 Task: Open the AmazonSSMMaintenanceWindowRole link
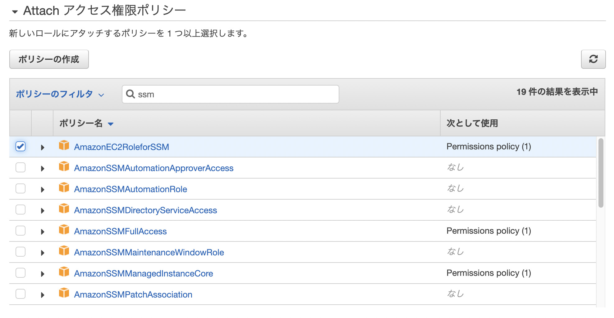click(x=149, y=252)
